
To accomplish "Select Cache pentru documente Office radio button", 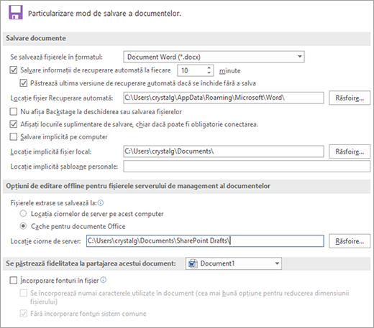I will (23, 226).
